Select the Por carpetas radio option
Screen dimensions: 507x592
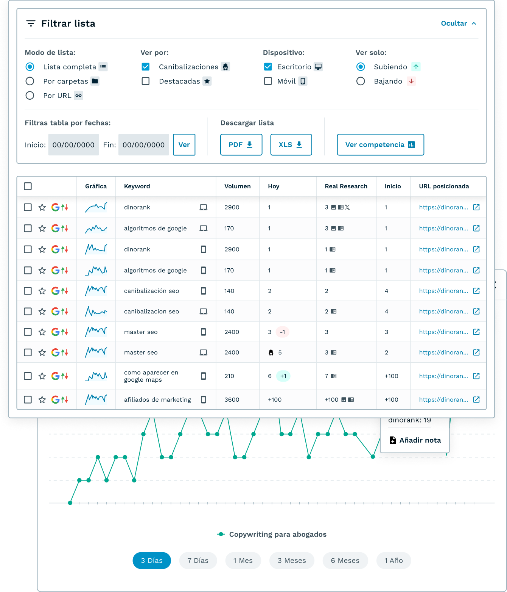tap(30, 81)
